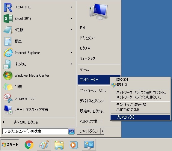Select プロパティ(R) in the context menu
The height and width of the screenshot is (151, 172).
click(x=140, y=117)
